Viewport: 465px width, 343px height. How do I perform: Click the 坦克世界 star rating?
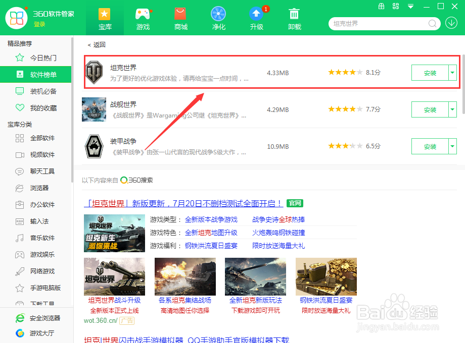point(345,72)
